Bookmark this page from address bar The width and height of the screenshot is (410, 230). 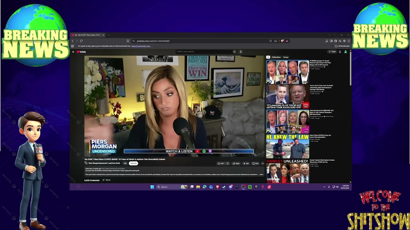pos(128,41)
